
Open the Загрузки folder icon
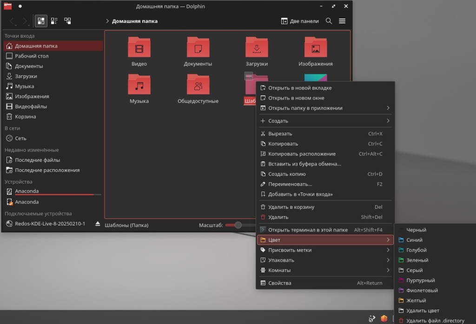coord(257,48)
